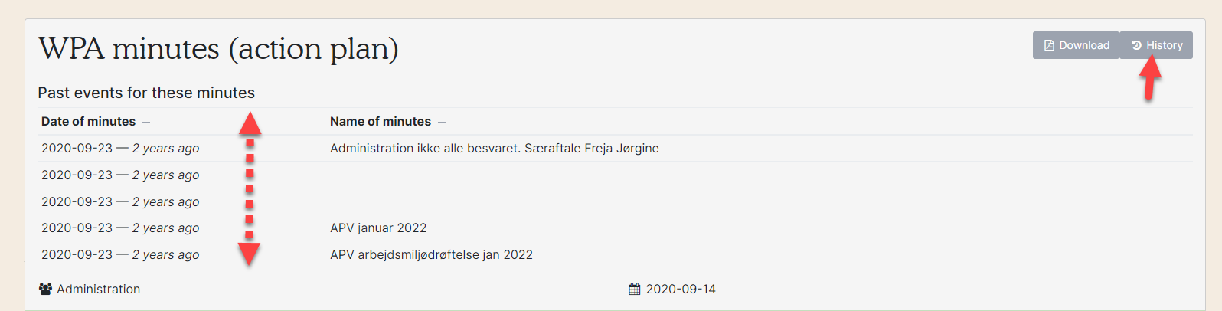Screen dimensions: 1222x311
Task: Click the calendar icon beside 2020-09-14
Action: point(634,289)
